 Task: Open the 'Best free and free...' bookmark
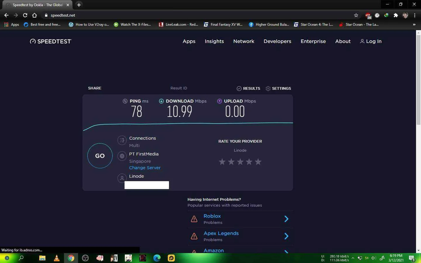(42, 25)
